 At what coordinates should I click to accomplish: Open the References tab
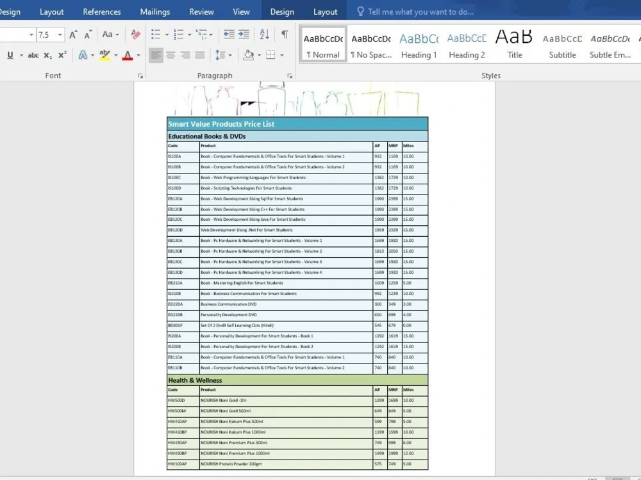pyautogui.click(x=102, y=12)
